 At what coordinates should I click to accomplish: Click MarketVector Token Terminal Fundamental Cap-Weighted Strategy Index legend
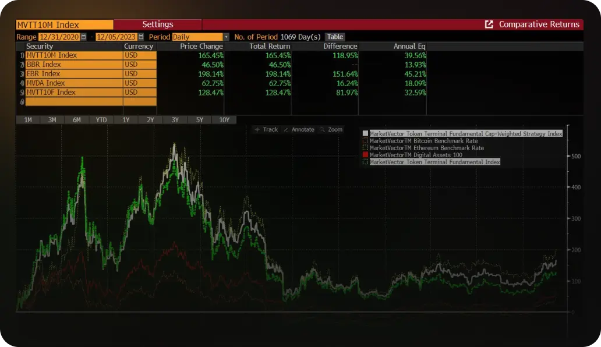click(x=466, y=134)
